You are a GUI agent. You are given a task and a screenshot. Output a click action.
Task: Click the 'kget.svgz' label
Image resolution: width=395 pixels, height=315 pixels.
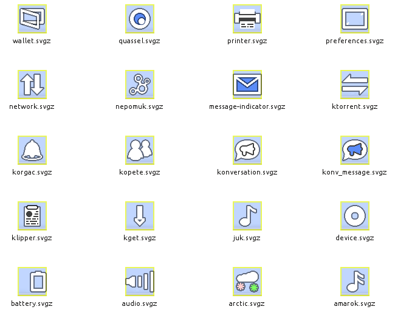point(140,238)
